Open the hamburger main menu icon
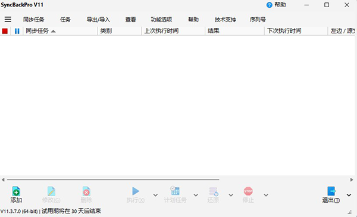The height and width of the screenshot is (217, 357). (8, 20)
